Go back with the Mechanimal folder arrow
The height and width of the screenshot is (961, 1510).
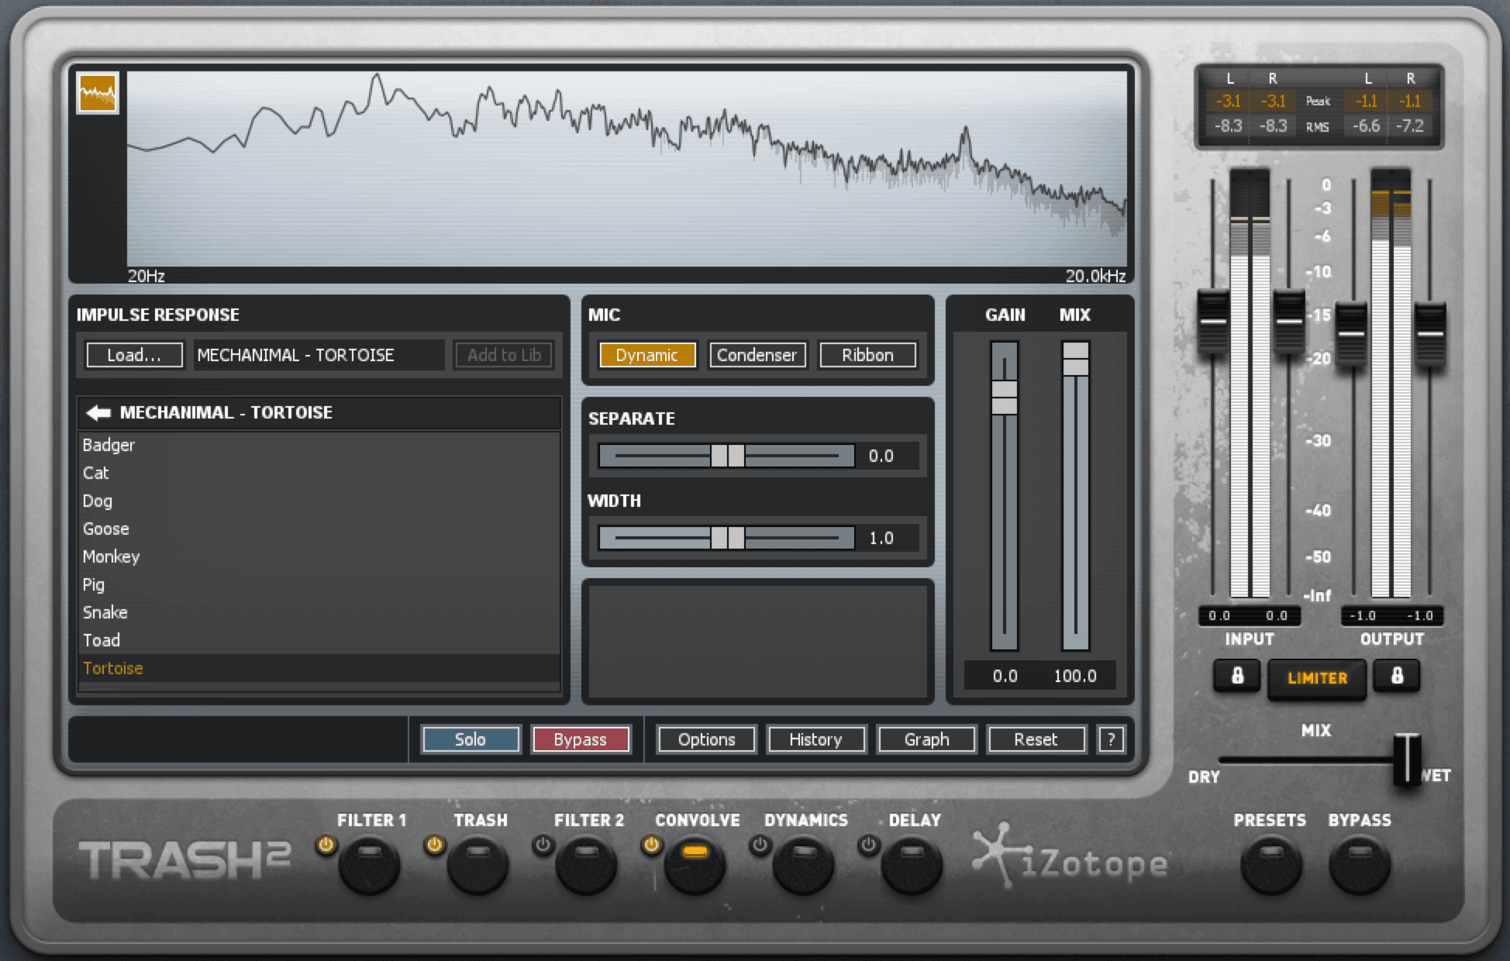pyautogui.click(x=98, y=412)
